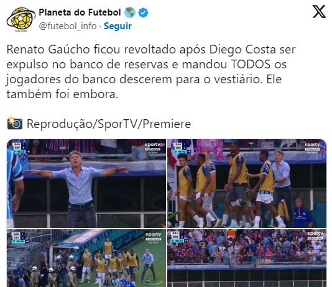
Task: Click the sportv logo in the top-left photo
Action: (153, 145)
